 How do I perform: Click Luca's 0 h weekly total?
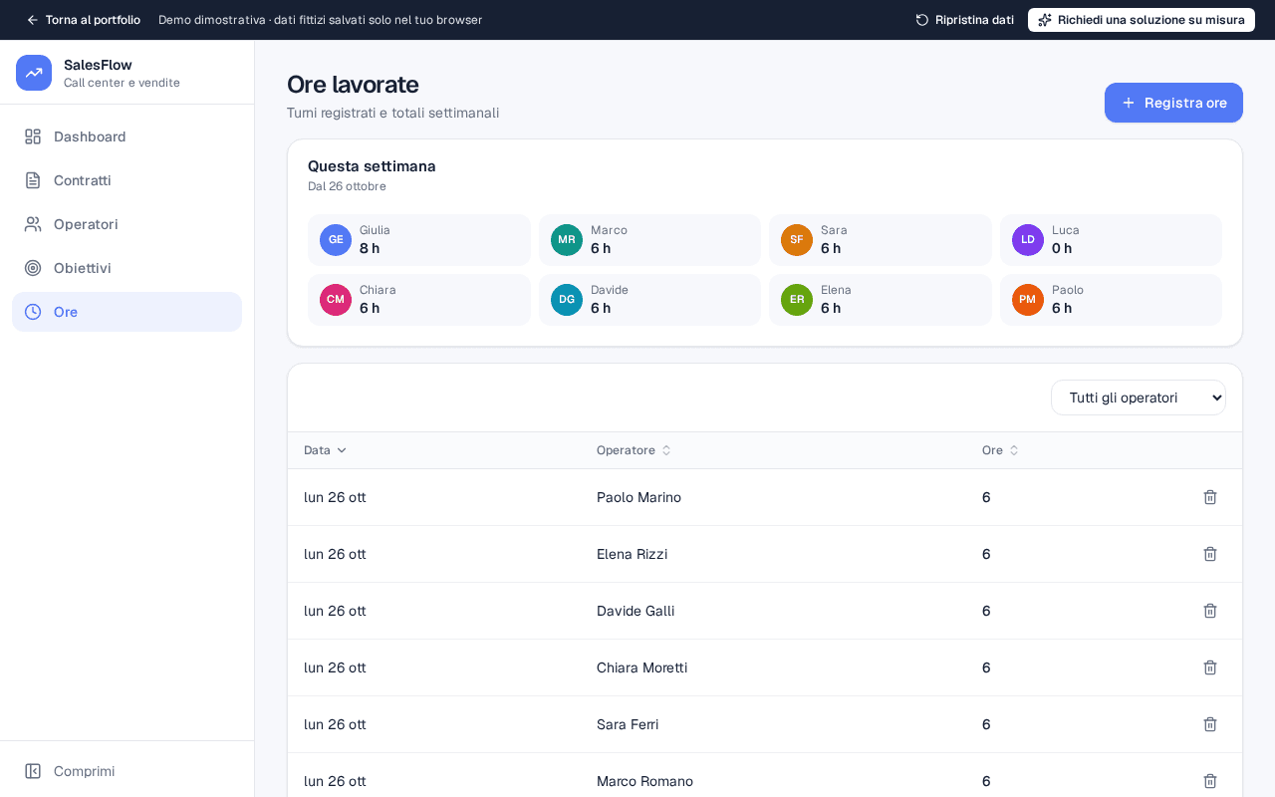[1062, 248]
